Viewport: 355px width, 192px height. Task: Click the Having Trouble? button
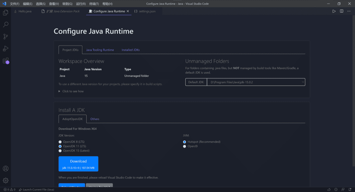click(x=99, y=185)
